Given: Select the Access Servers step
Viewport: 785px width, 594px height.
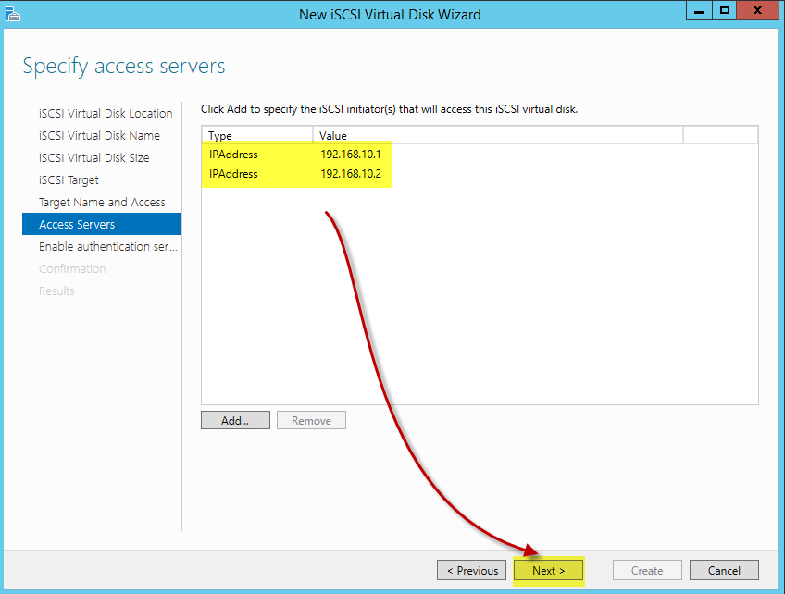Looking at the screenshot, I should 101,224.
